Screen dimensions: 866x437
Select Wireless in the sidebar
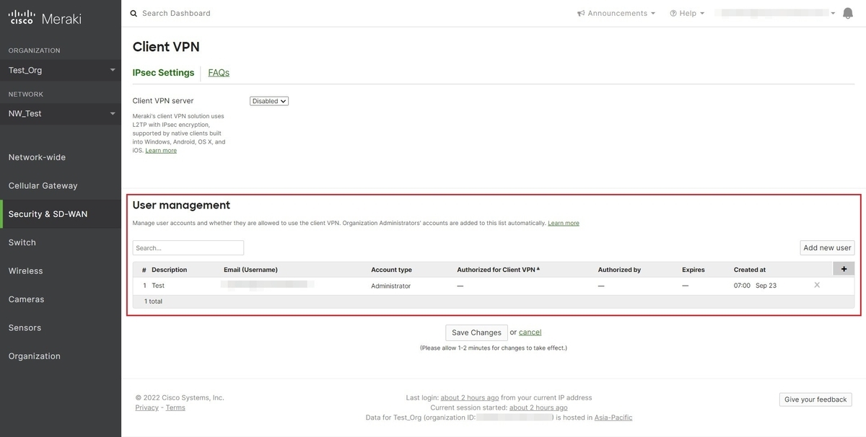pyautogui.click(x=25, y=270)
